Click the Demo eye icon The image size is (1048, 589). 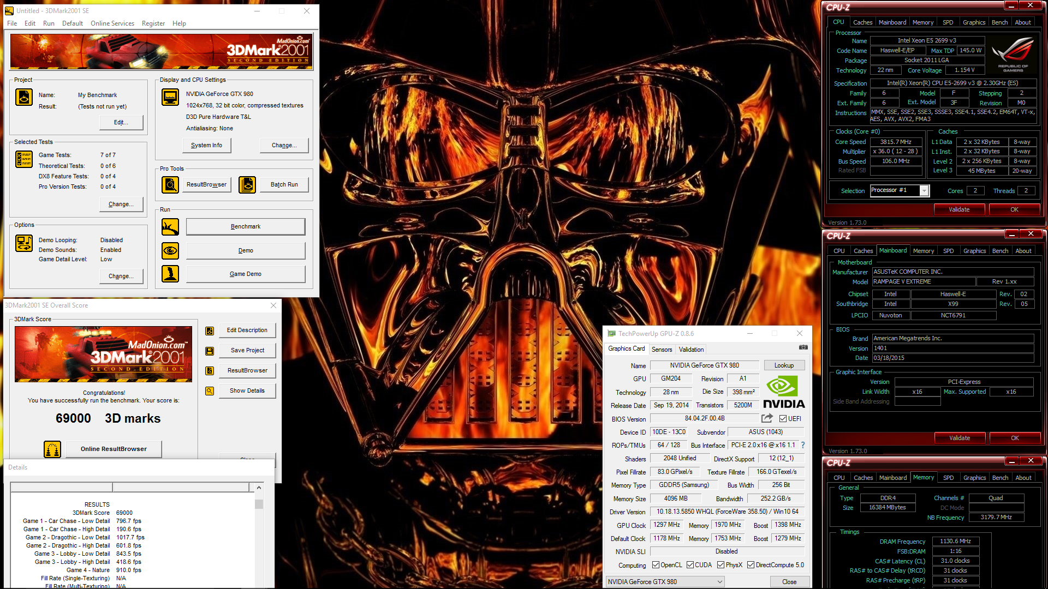(170, 251)
